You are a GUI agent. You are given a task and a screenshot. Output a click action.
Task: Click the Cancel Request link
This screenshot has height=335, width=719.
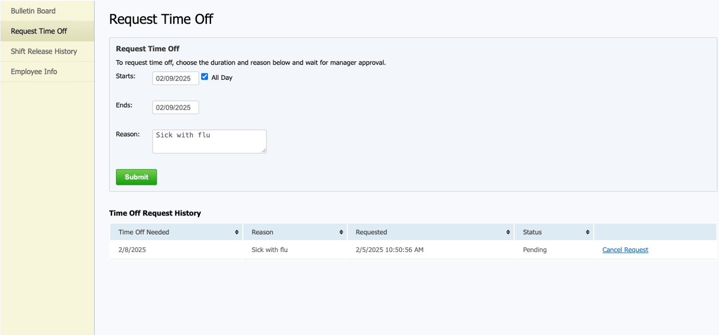[625, 250]
